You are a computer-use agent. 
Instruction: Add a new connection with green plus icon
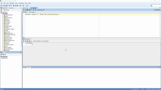(1, 10)
